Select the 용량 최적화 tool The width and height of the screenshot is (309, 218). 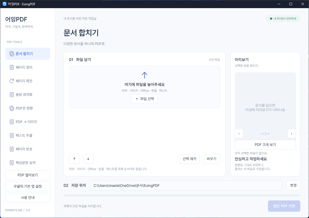pyautogui.click(x=28, y=95)
